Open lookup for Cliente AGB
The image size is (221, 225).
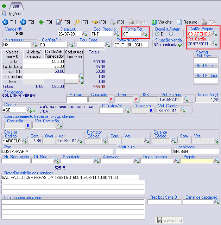coord(29,110)
